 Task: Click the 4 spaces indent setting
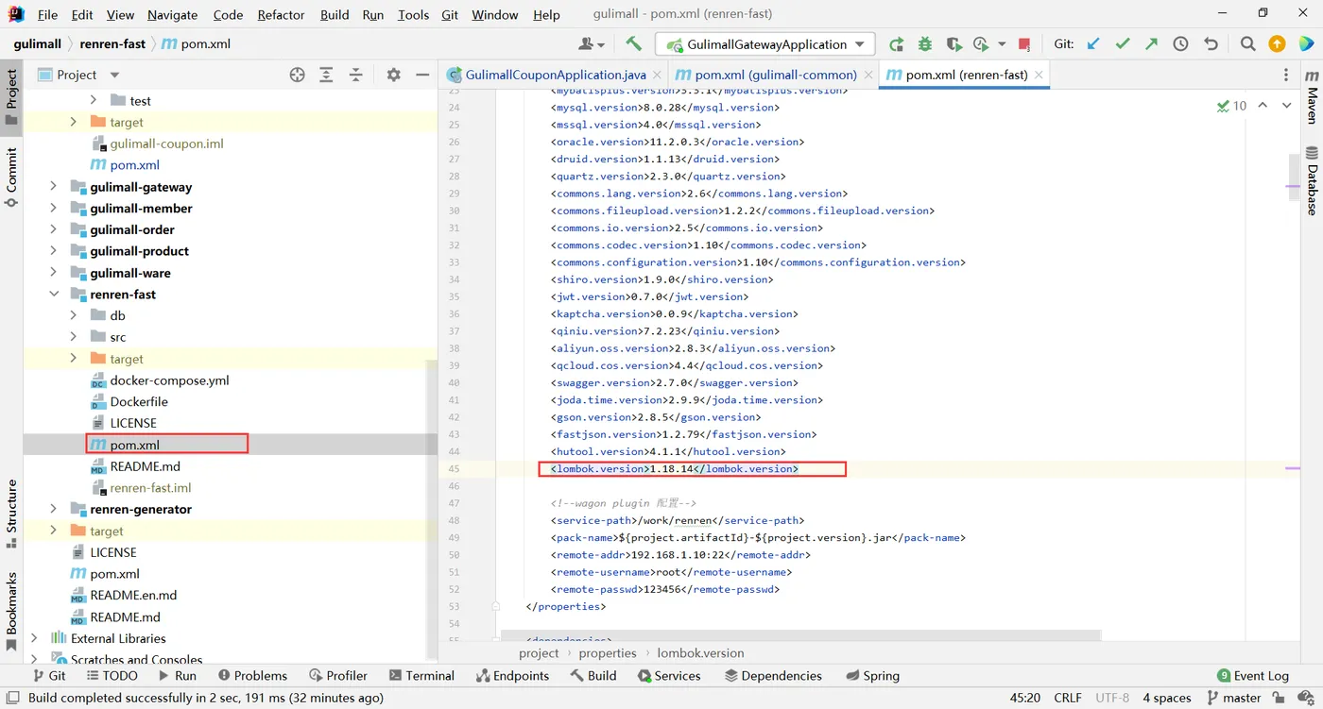1166,698
